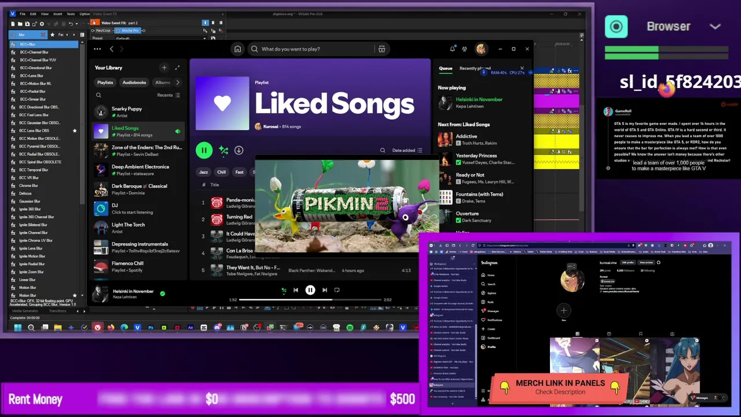The width and height of the screenshot is (741, 417).
Task: Open Friend Activity icon in Spotify
Action: 464,49
